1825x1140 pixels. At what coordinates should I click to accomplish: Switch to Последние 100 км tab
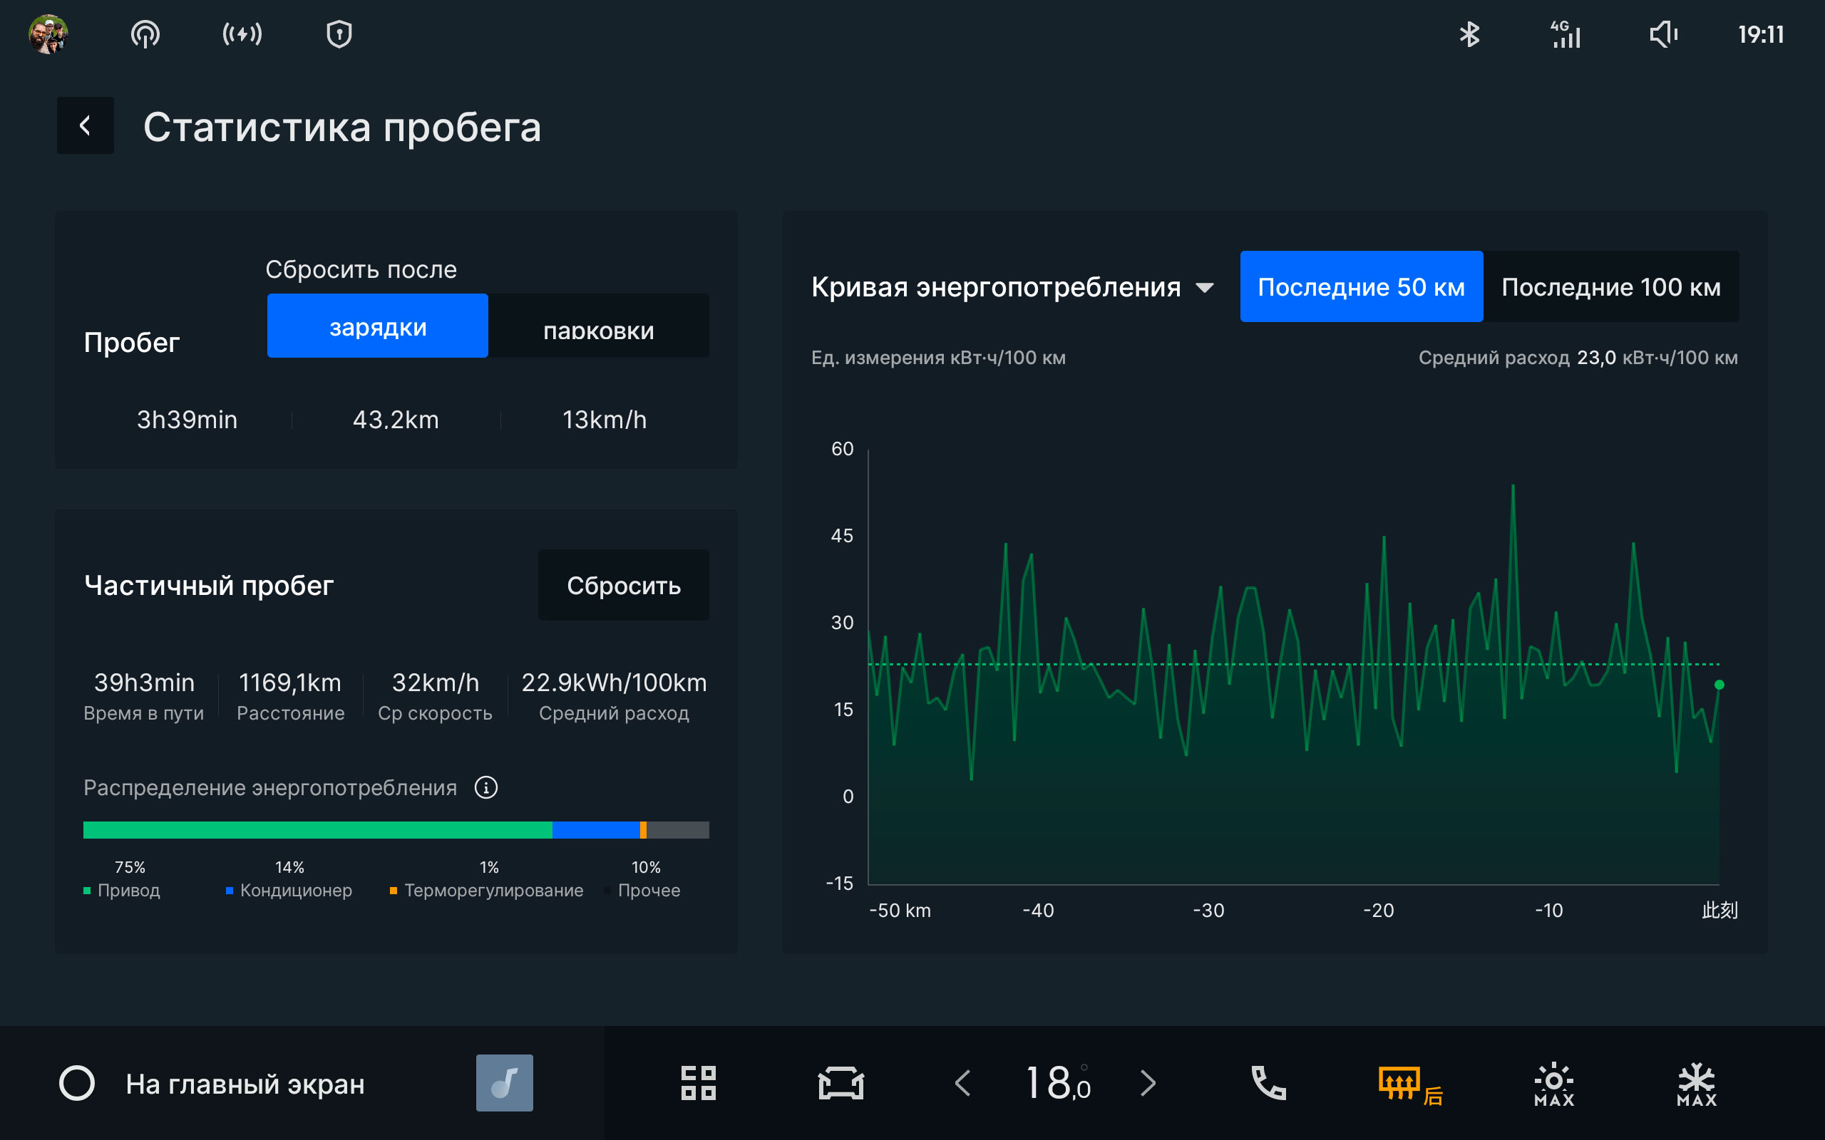point(1610,287)
